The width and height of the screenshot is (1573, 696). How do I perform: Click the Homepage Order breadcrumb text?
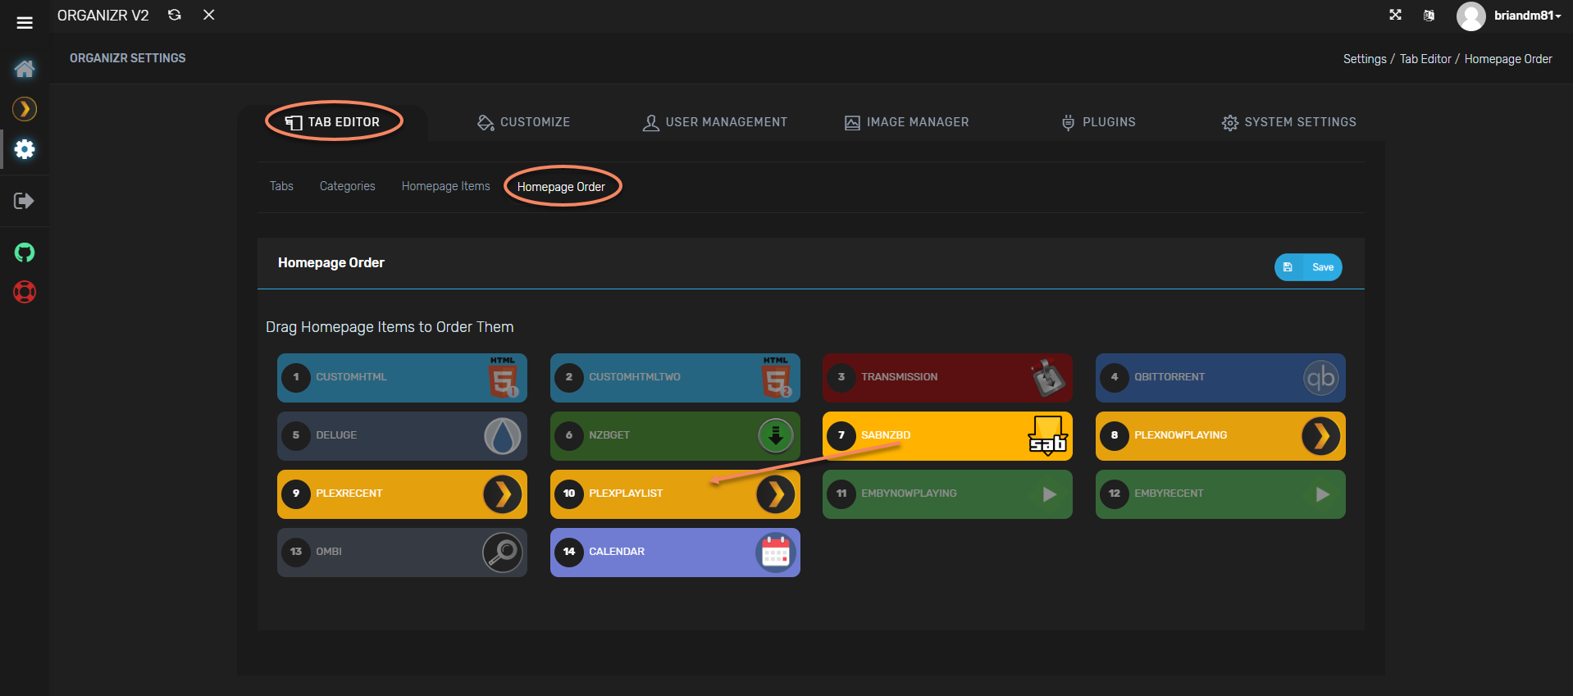(x=1508, y=59)
